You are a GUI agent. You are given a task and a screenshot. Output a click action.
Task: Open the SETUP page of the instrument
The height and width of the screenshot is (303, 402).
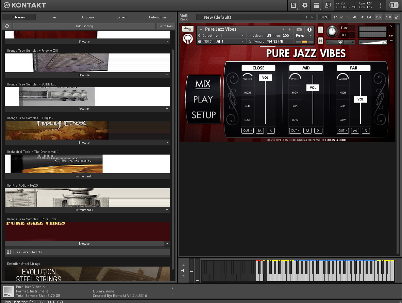[204, 115]
